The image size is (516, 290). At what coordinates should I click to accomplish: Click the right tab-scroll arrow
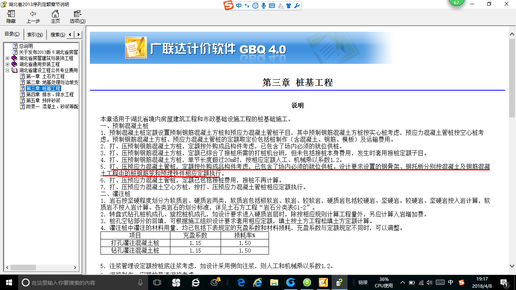[x=79, y=35]
